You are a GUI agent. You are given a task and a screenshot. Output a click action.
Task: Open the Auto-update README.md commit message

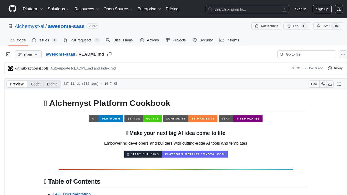click(83, 68)
